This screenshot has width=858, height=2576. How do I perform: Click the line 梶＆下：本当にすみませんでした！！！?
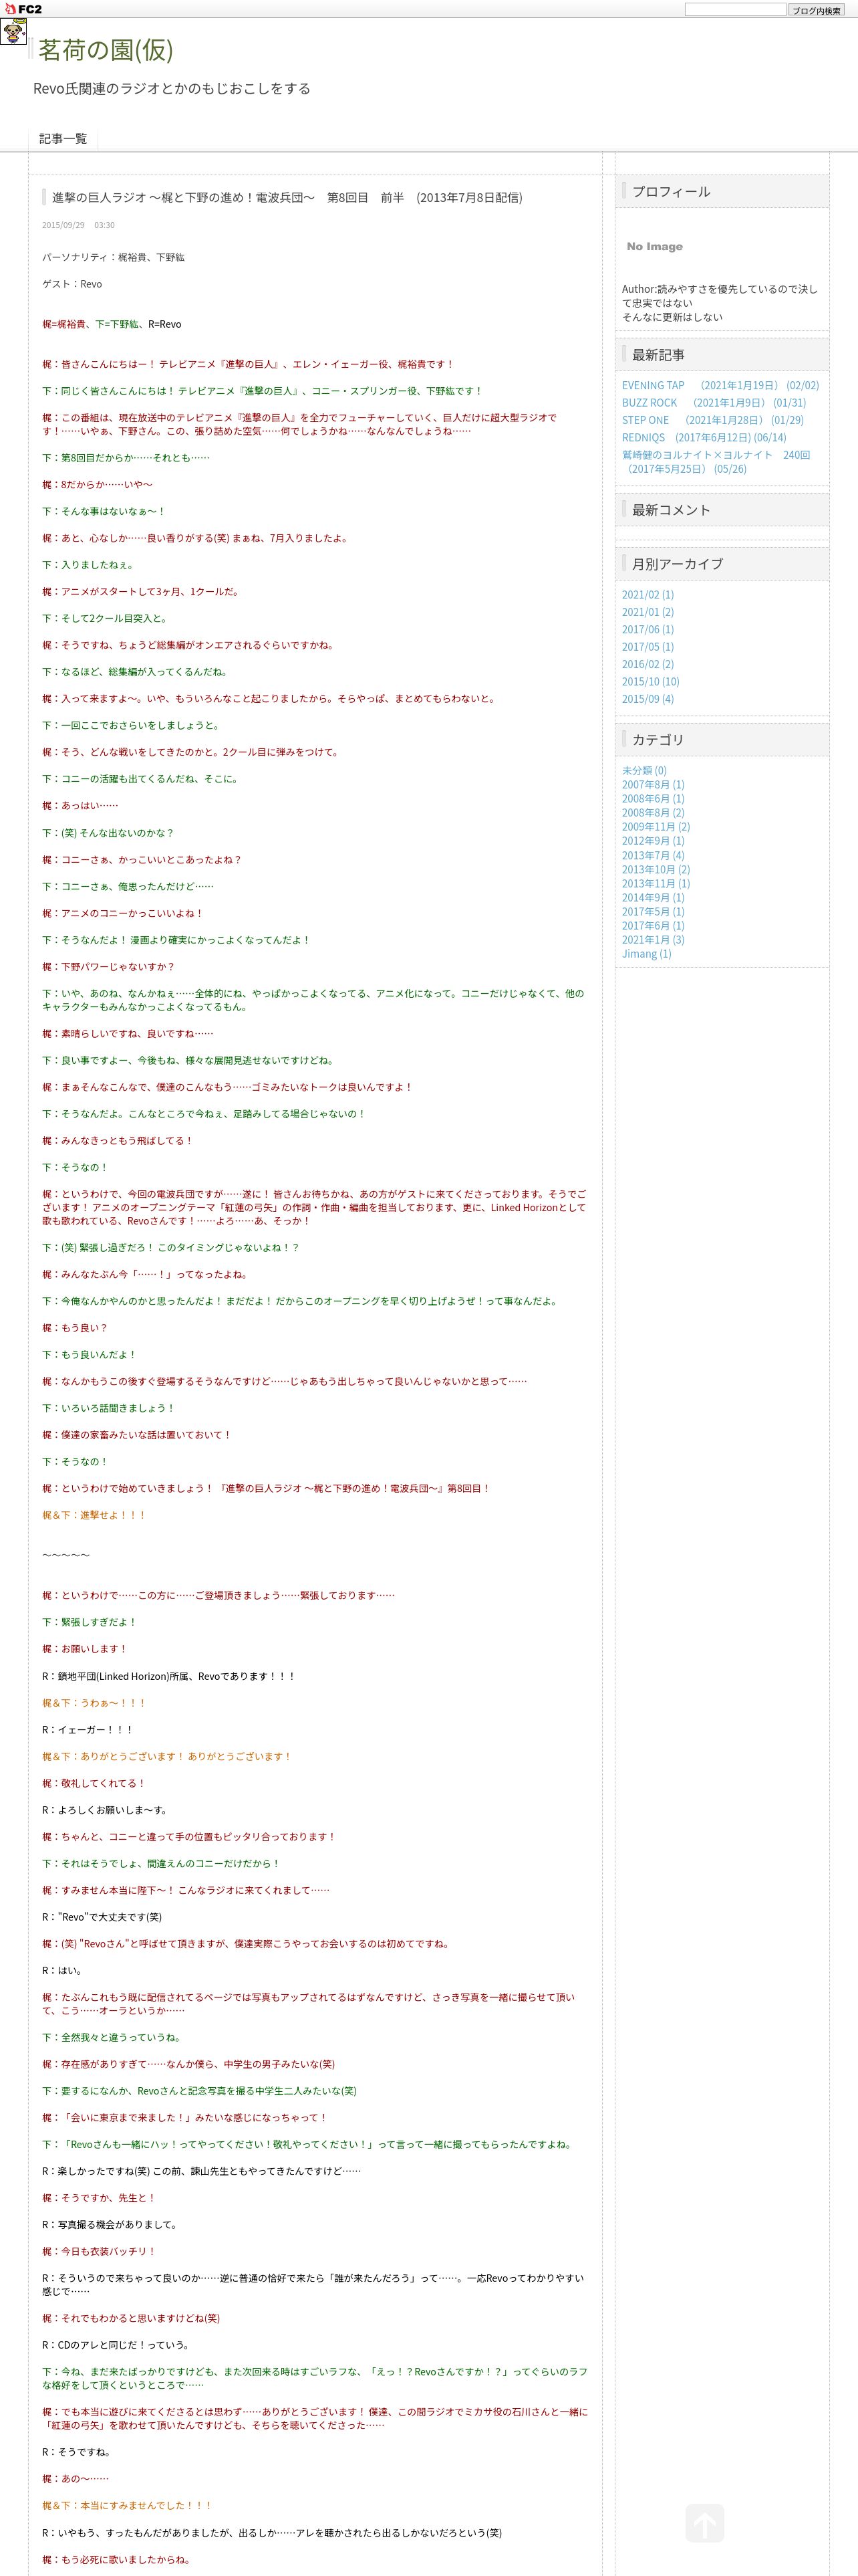tap(127, 2505)
